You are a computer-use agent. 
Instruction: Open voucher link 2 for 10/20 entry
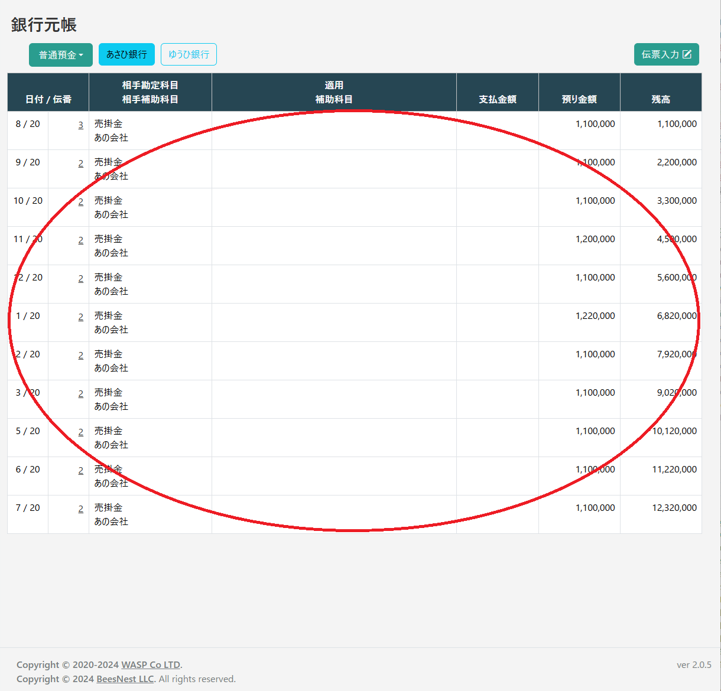80,202
